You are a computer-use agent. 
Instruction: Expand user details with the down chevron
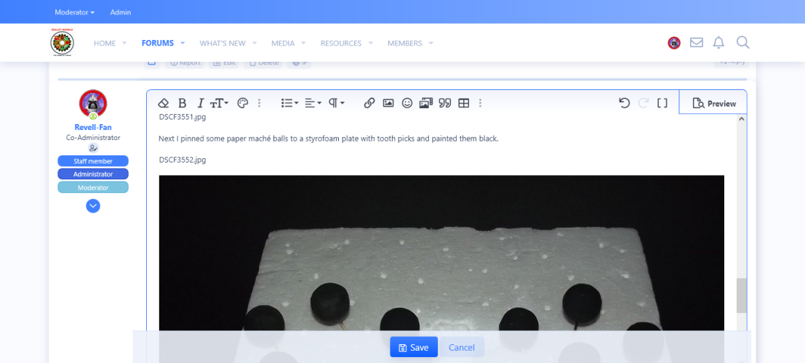click(93, 206)
